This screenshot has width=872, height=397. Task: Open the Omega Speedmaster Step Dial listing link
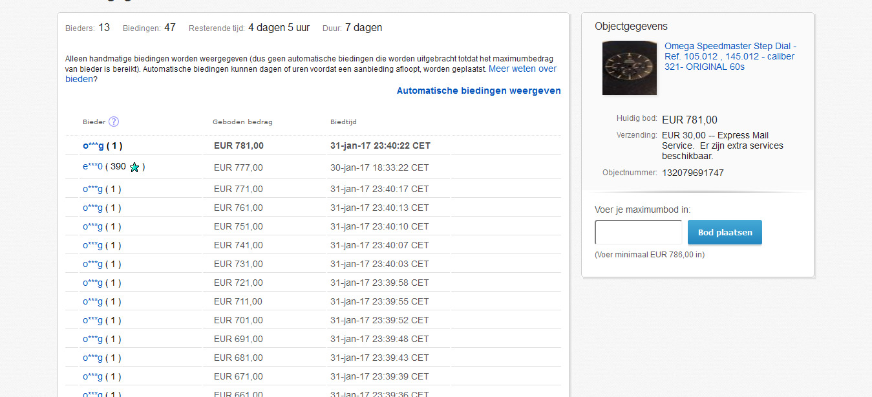[730, 56]
